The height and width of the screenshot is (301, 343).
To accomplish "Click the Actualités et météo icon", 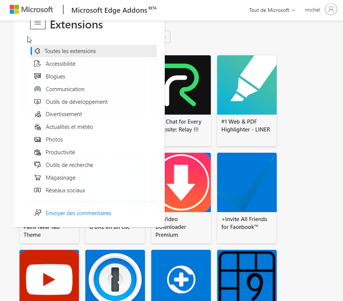I will 37,127.
